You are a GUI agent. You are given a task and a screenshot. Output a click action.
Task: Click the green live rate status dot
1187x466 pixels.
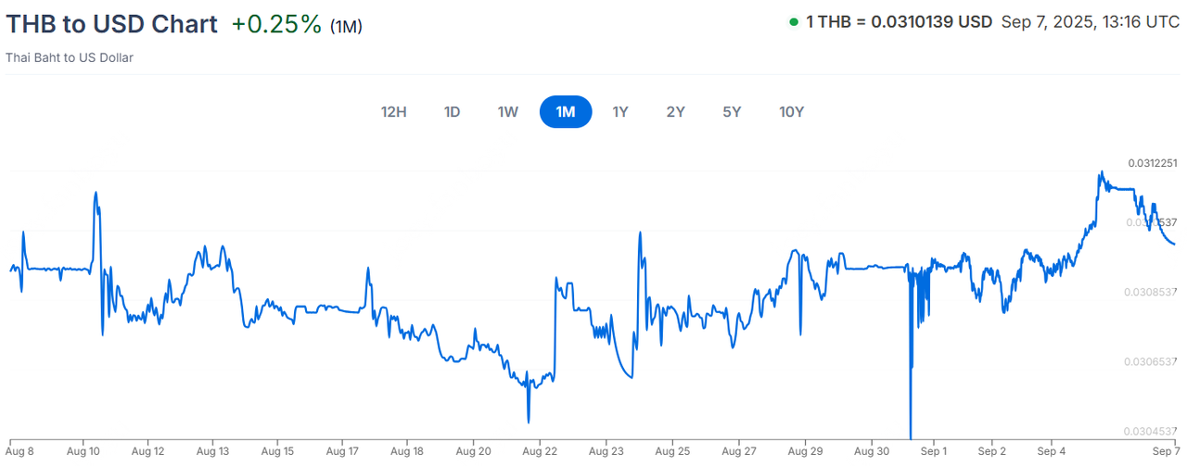pos(794,22)
